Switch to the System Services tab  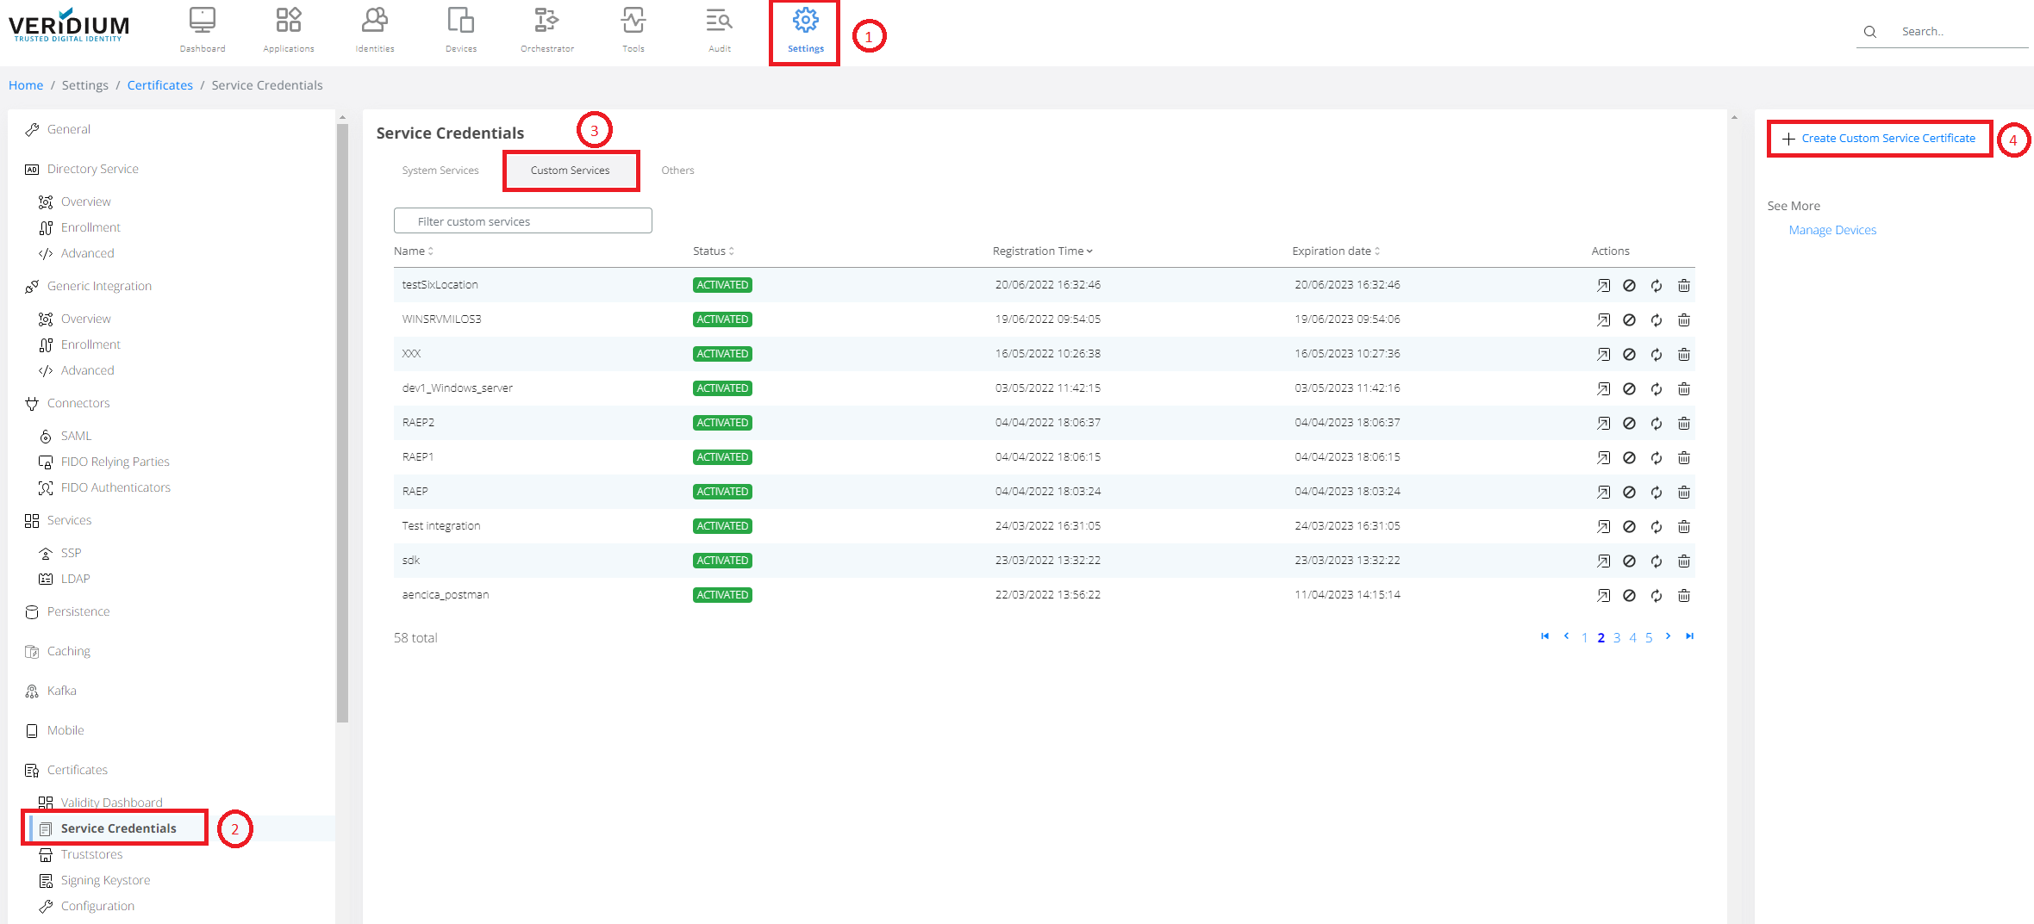(x=440, y=171)
